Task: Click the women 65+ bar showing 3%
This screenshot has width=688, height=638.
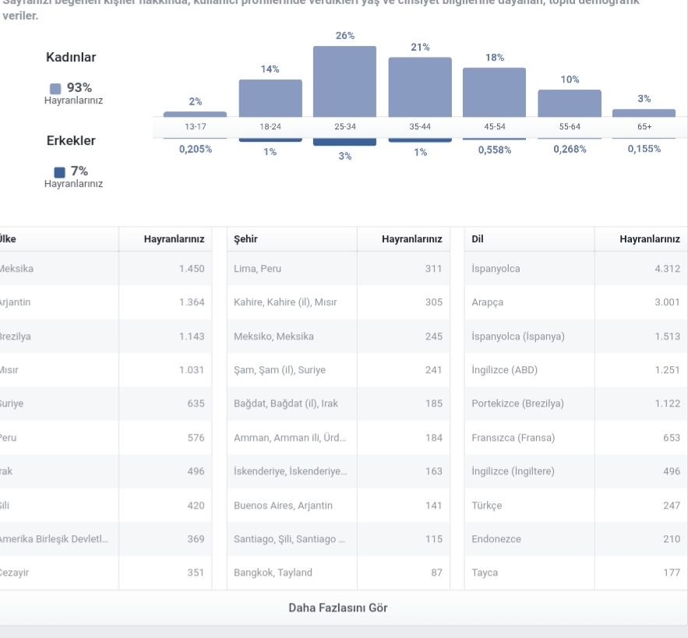Action: [644, 113]
